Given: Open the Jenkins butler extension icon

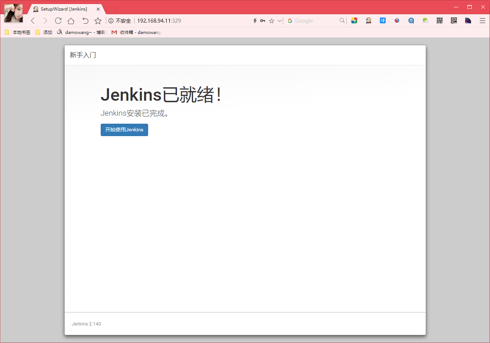Looking at the screenshot, I should click(369, 20).
